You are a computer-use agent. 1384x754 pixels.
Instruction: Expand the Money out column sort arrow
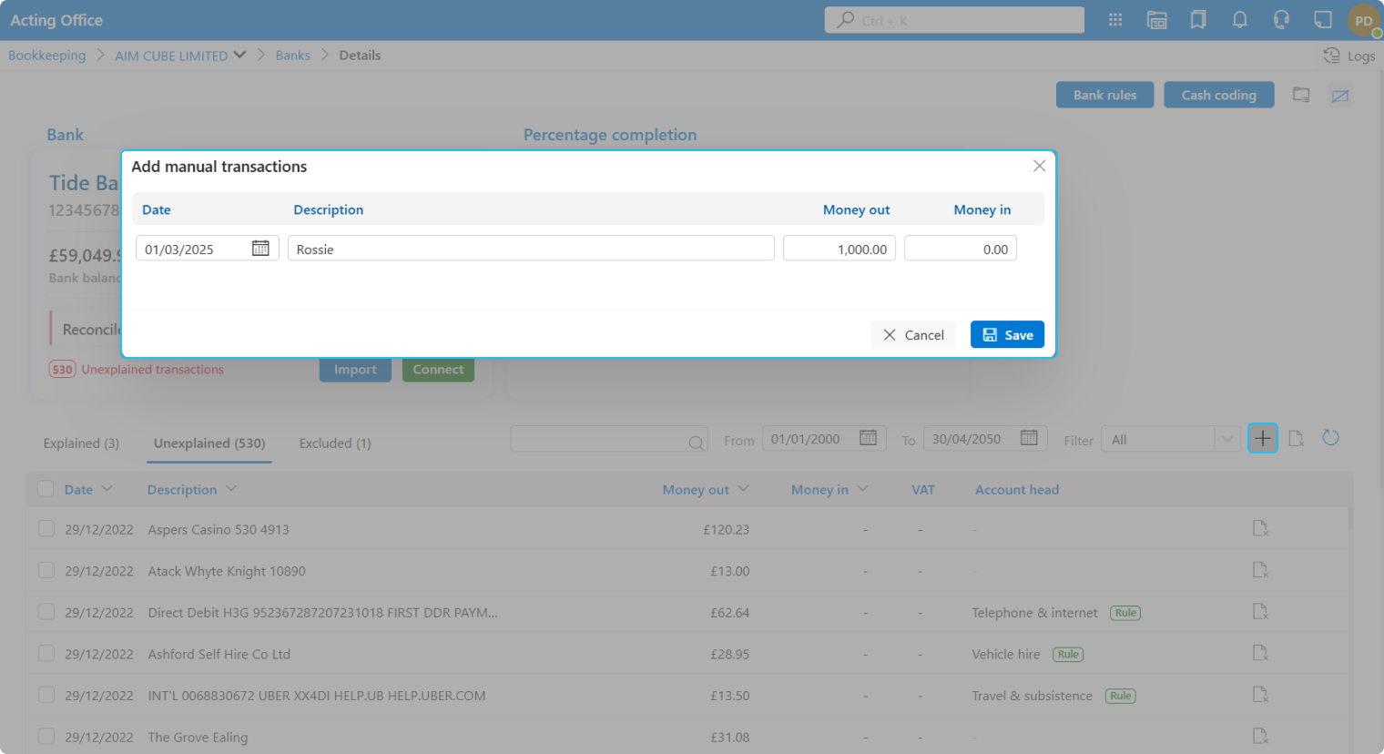pyautogui.click(x=743, y=489)
